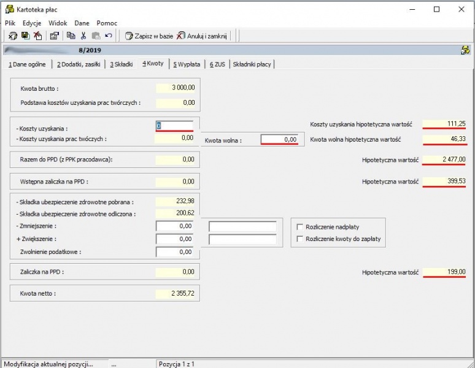
Task: Click Podstawa kosztów uzyskania prac twórczych value
Action: tap(176, 102)
